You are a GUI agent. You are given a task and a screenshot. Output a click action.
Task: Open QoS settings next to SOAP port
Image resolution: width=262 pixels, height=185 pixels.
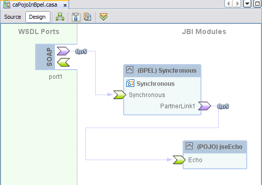[81, 51]
